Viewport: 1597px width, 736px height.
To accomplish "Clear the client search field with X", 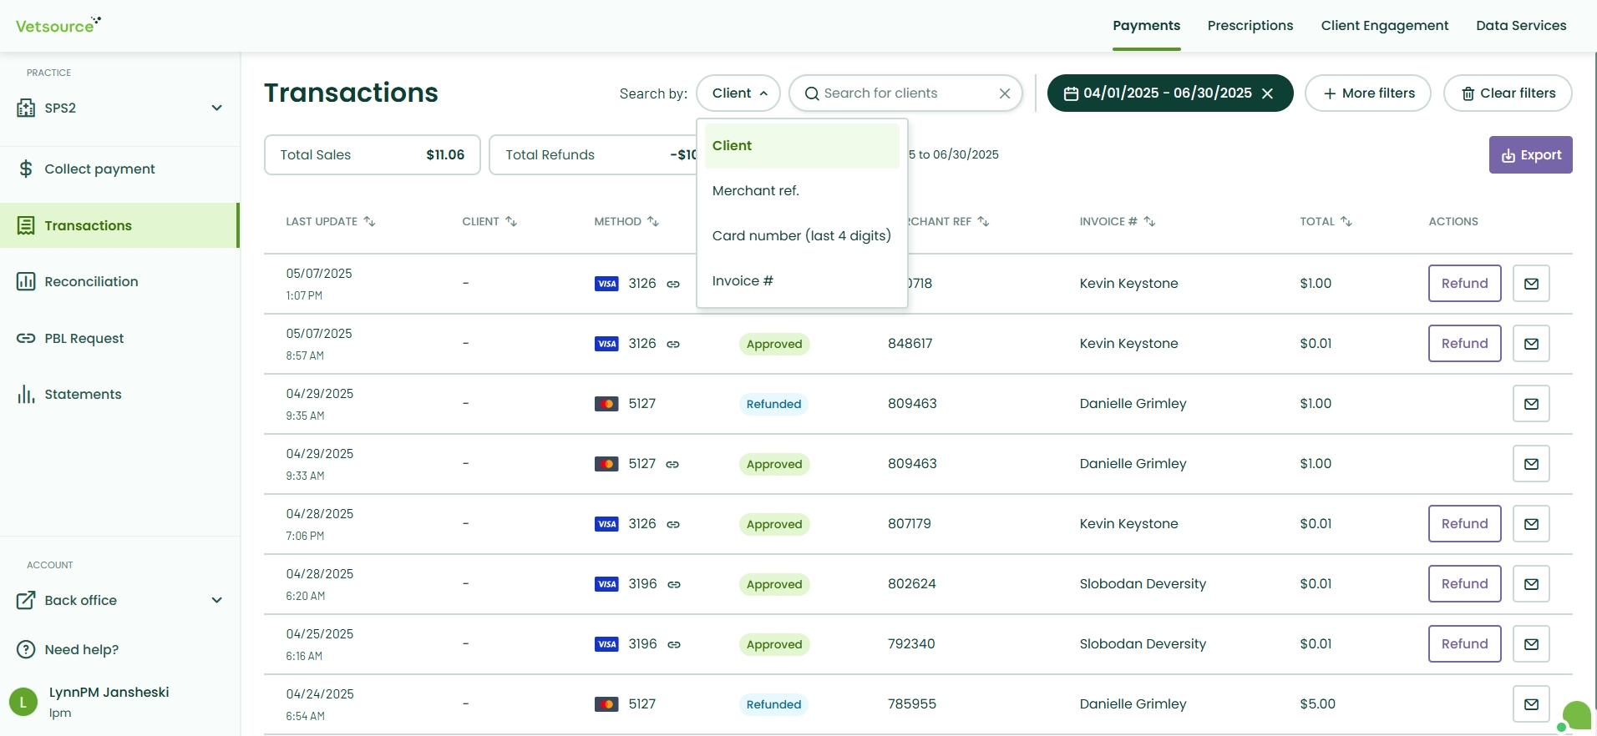I will click(1005, 93).
